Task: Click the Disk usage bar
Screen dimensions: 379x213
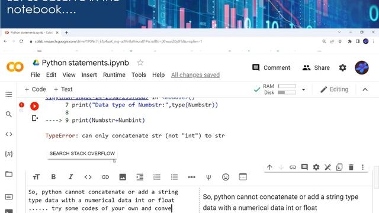Action: (x=287, y=92)
